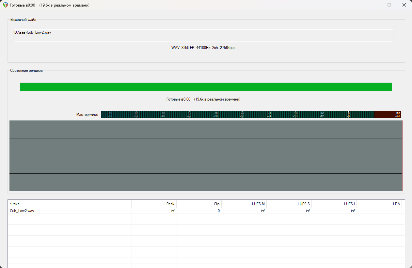Image resolution: width=412 pixels, height=268 pixels.
Task: Click the Peak value -inf cell
Action: click(154, 211)
